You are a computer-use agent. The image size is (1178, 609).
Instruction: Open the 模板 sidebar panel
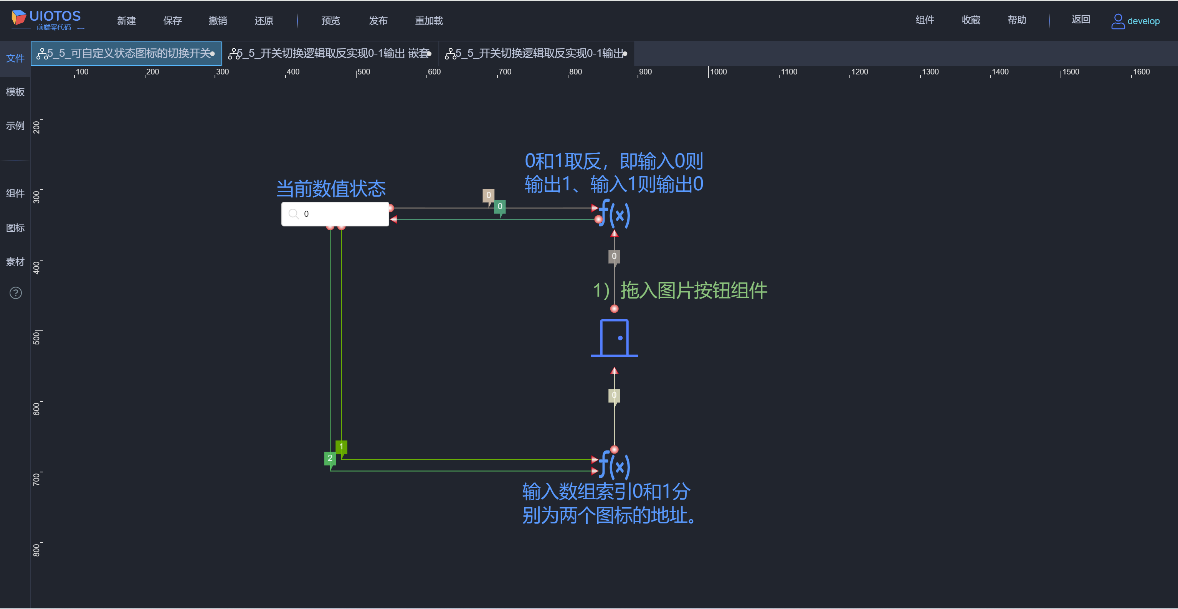pyautogui.click(x=15, y=92)
